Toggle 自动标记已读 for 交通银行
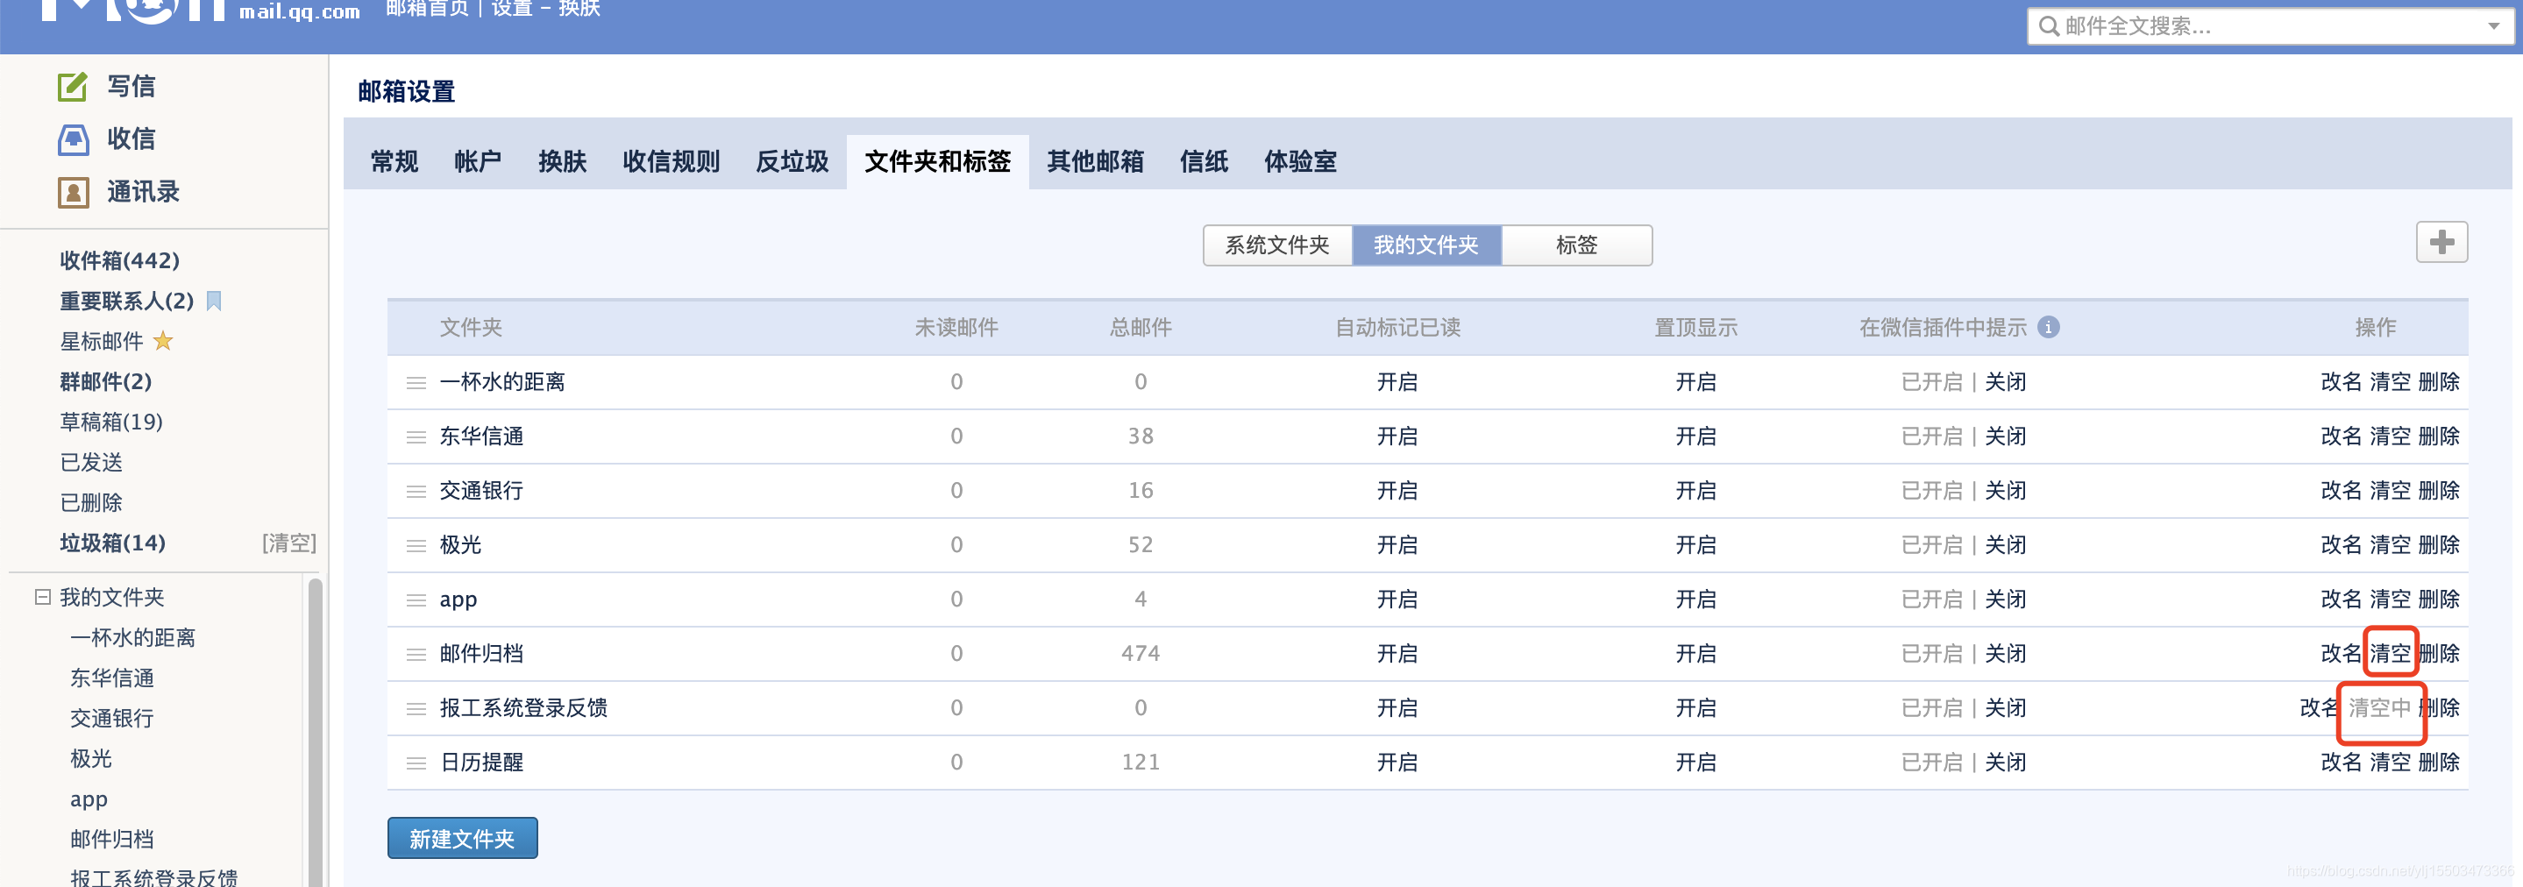The width and height of the screenshot is (2523, 887). point(1397,491)
